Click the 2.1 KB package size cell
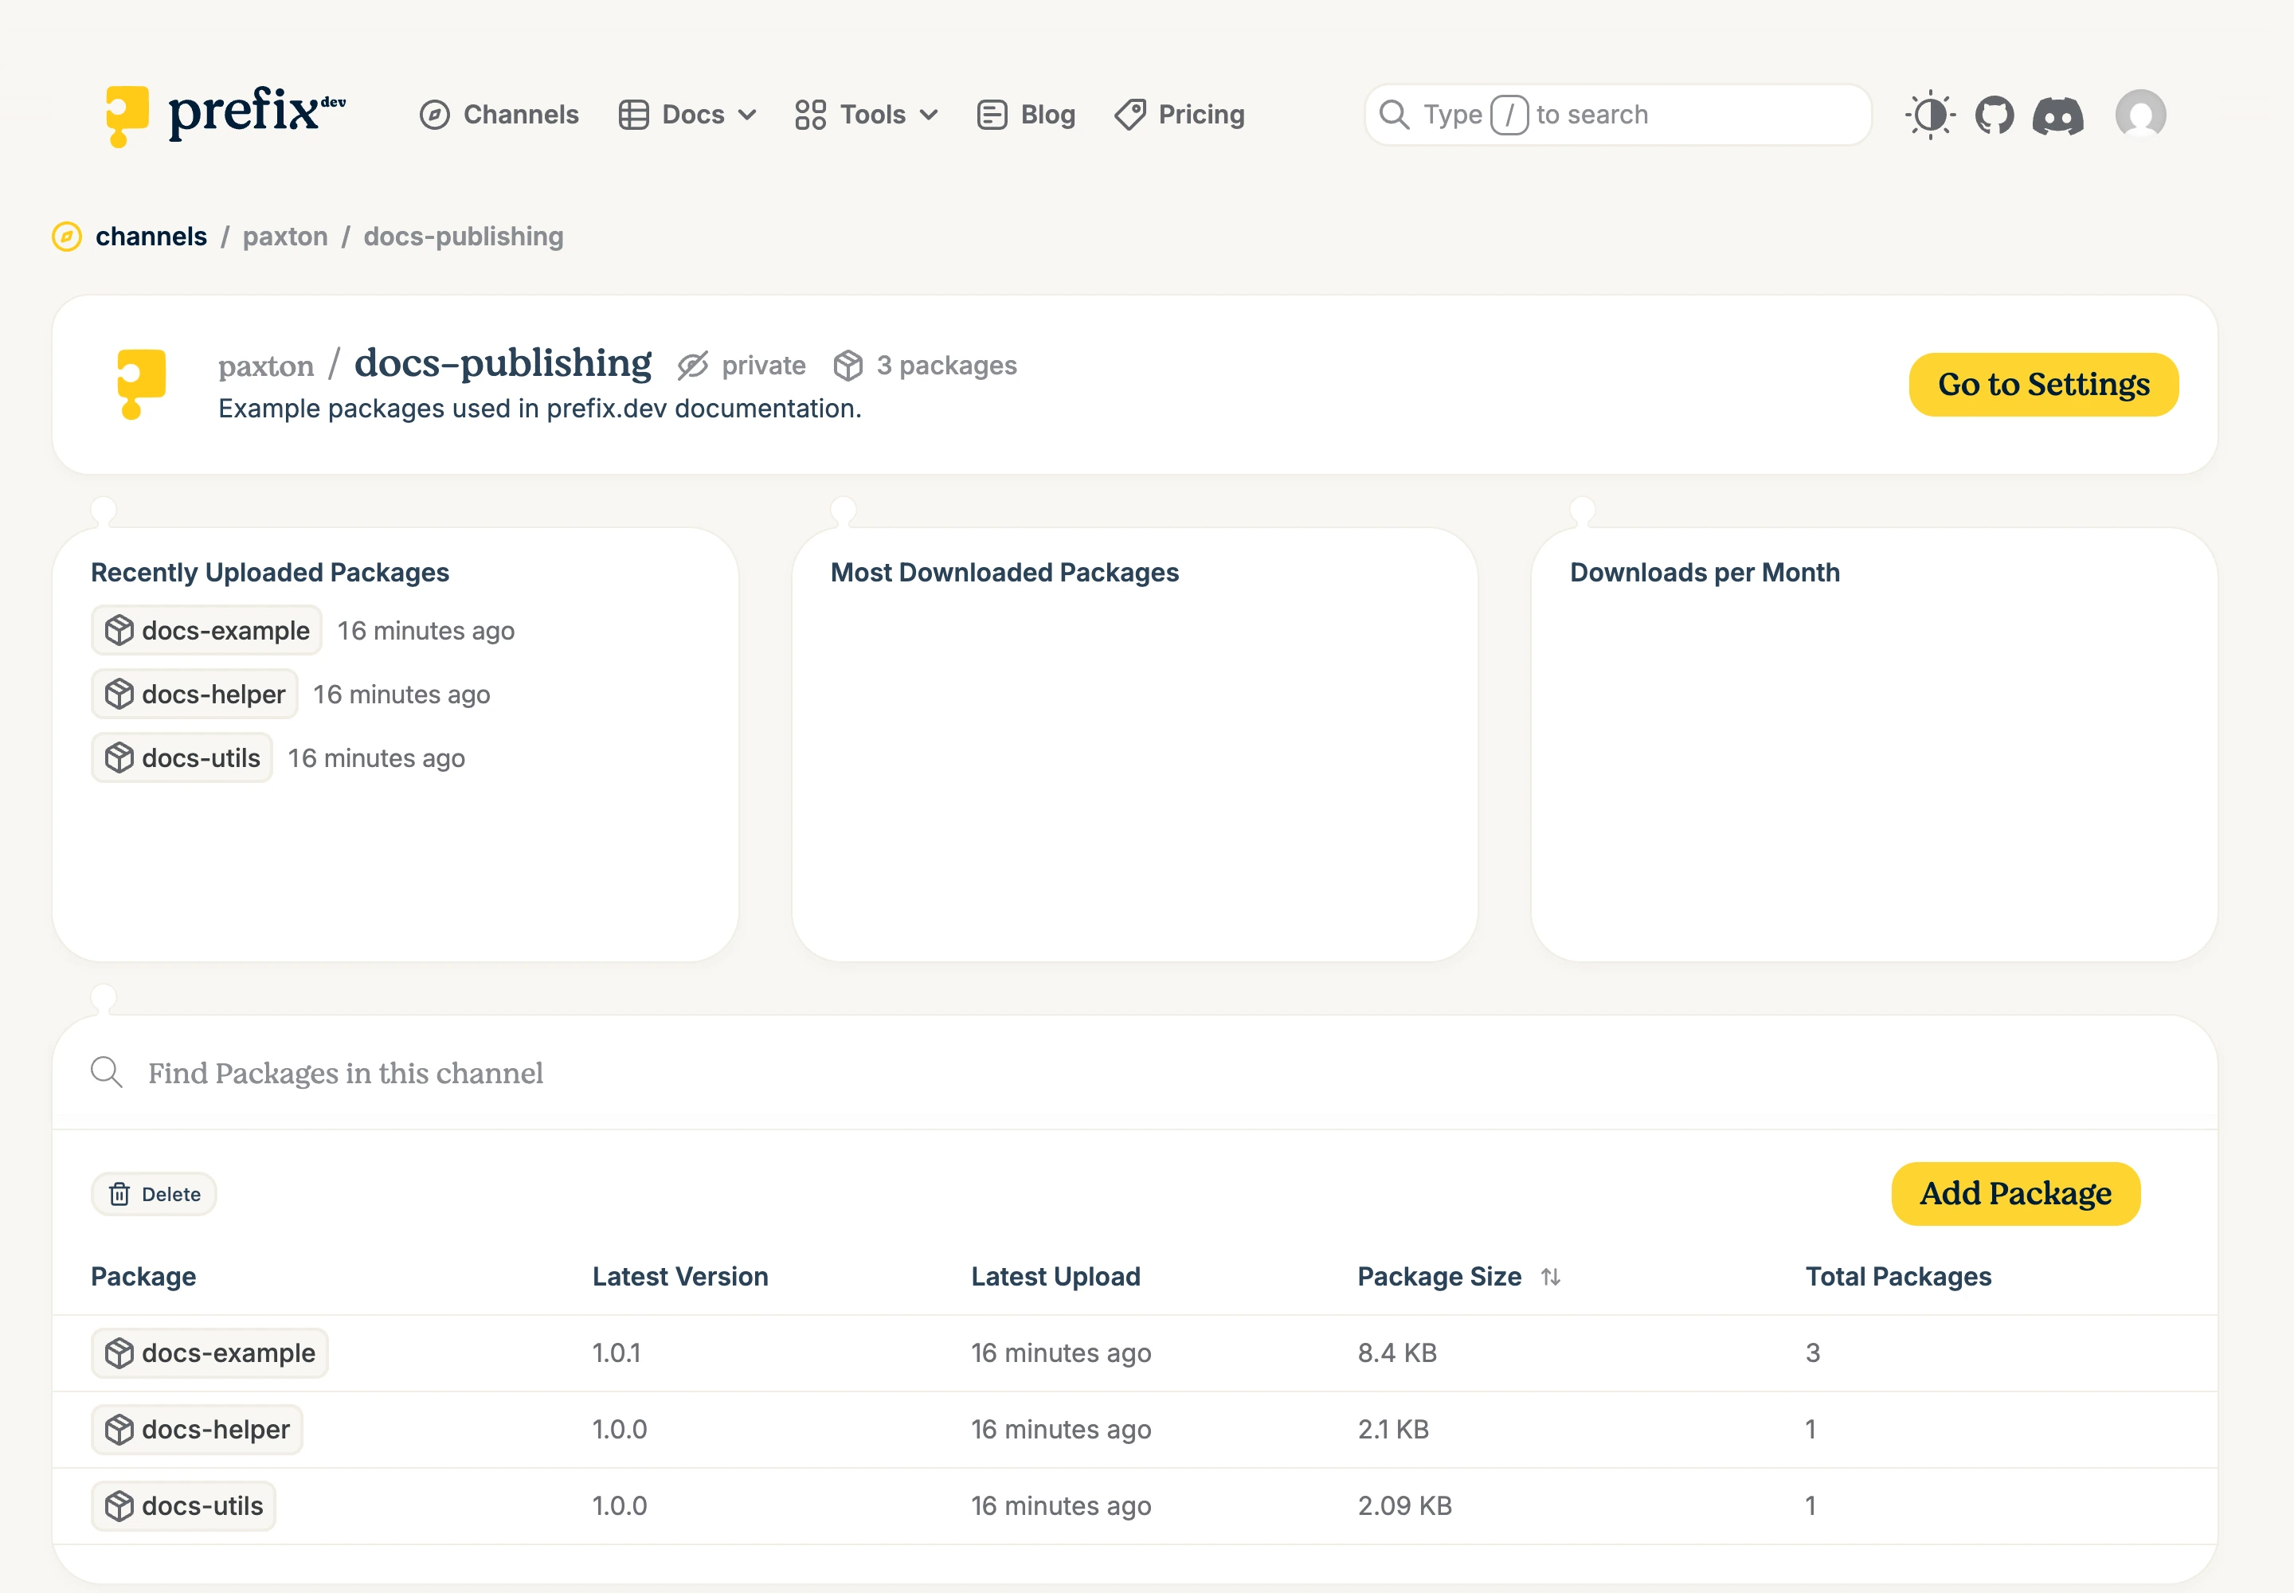 pyautogui.click(x=1394, y=1429)
